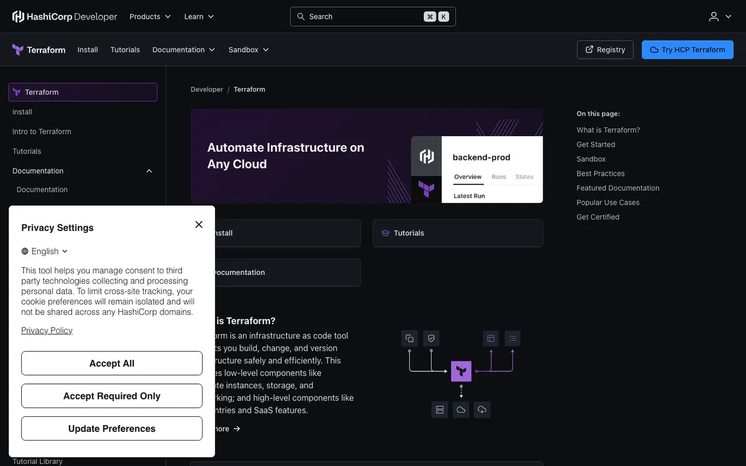
Task: Click the Tutorial Library sidebar item
Action: tap(38, 461)
